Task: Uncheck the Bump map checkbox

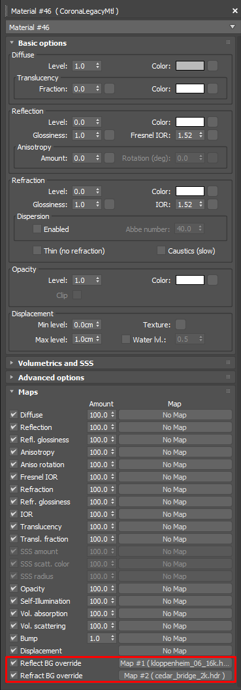Action: [x=14, y=638]
